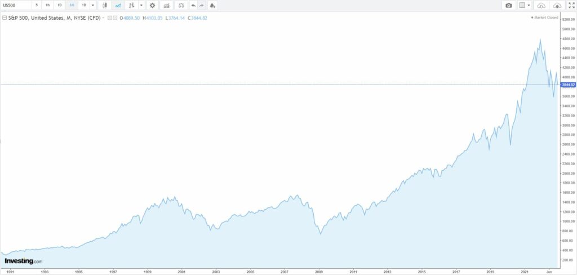Select the 1h interval button
The width and height of the screenshot is (577, 275).
pyautogui.click(x=48, y=5)
